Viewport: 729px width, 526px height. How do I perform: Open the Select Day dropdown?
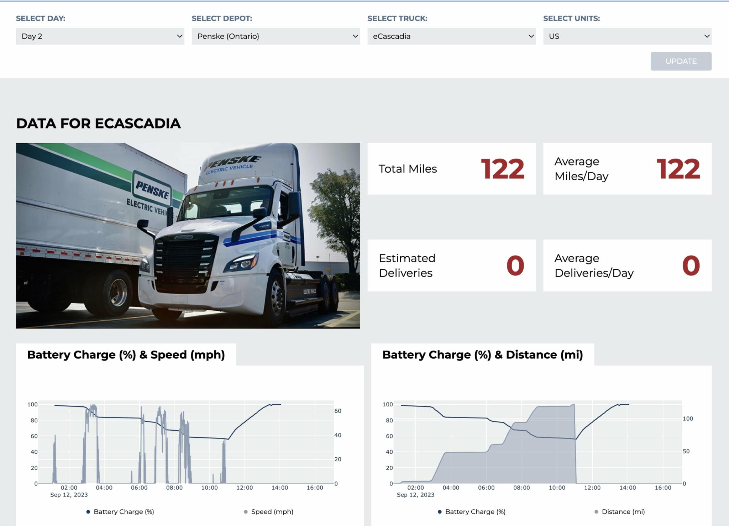pos(101,36)
